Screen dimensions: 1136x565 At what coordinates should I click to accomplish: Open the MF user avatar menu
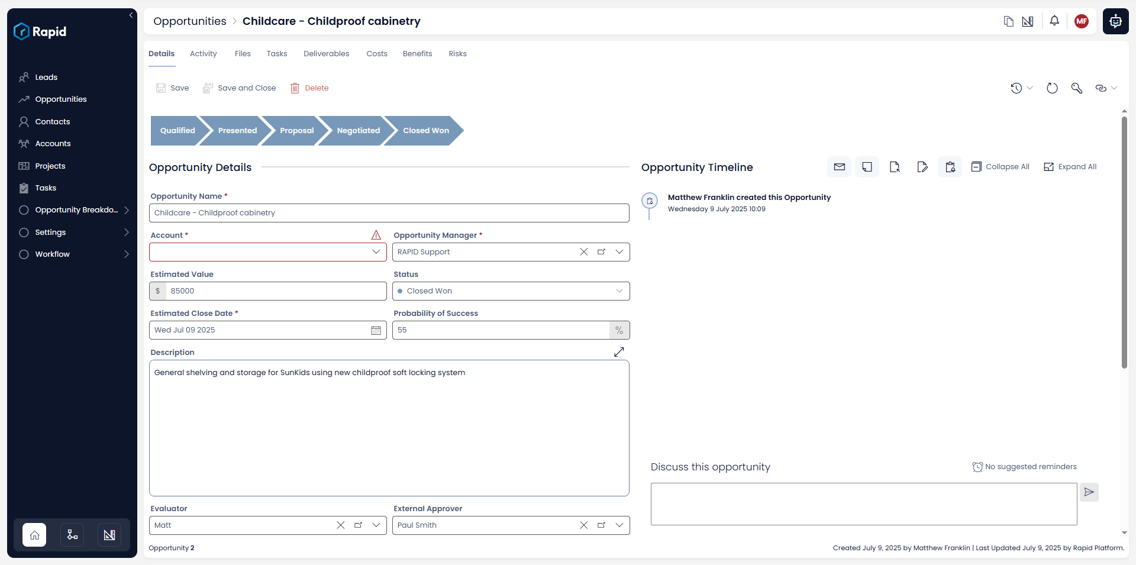pos(1082,21)
